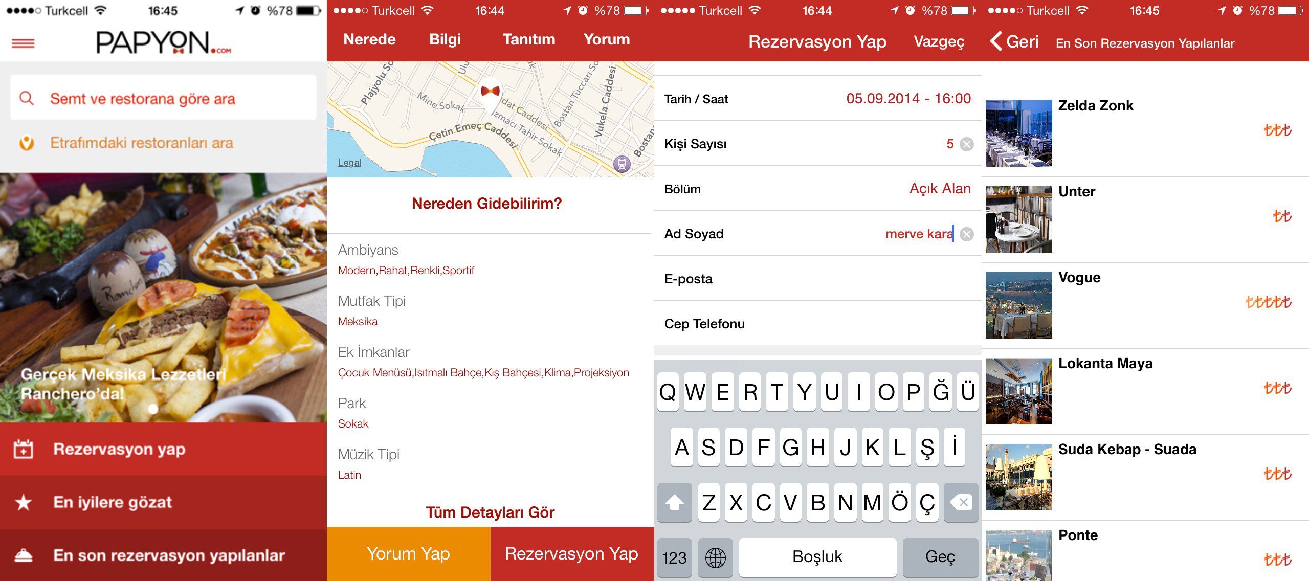
Task: Tap the 123 numbers keyboard key
Action: pyautogui.click(x=674, y=557)
